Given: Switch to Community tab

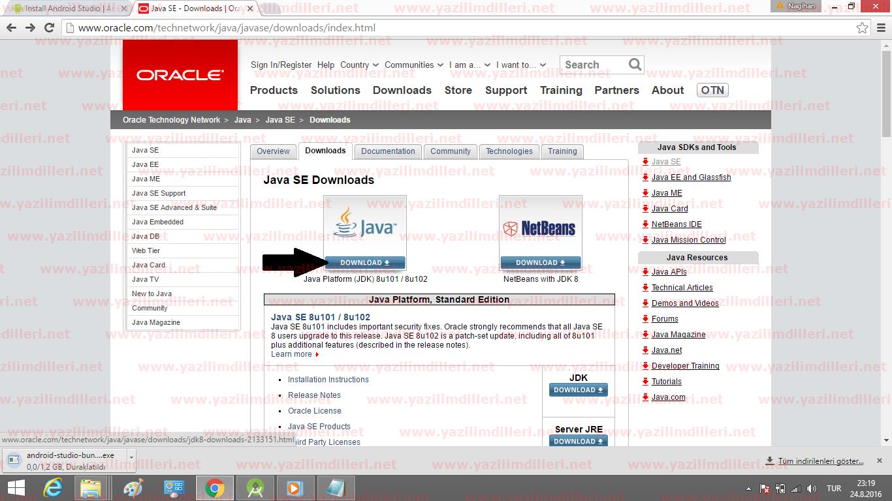Looking at the screenshot, I should [451, 151].
